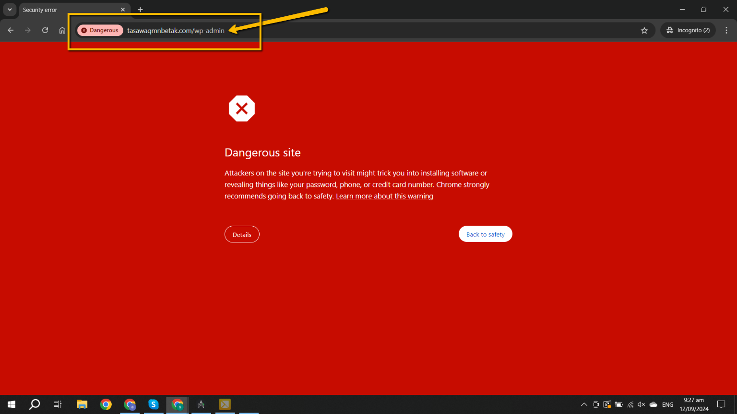737x414 pixels.
Task: Bookmark this page with the star icon
Action: [x=644, y=30]
